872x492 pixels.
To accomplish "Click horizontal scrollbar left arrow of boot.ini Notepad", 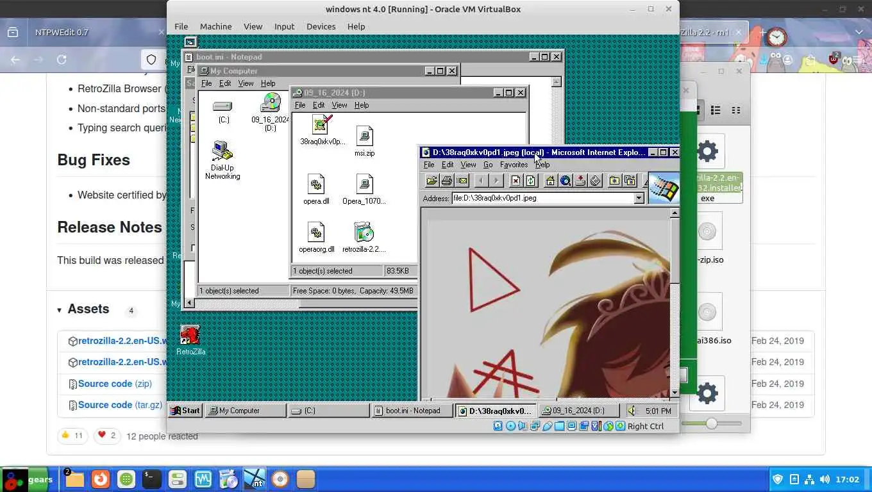I will (x=189, y=303).
